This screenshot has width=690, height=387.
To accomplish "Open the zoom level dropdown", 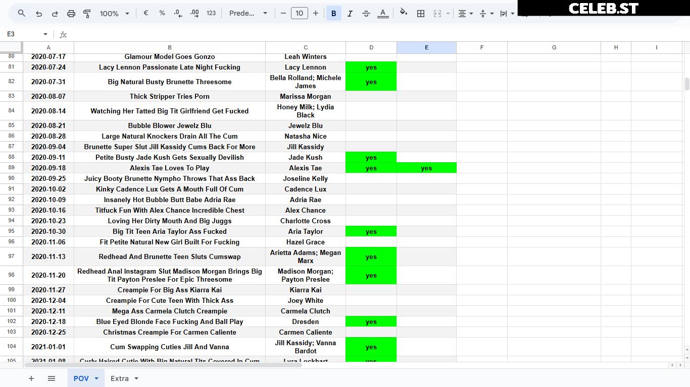I will pyautogui.click(x=115, y=14).
